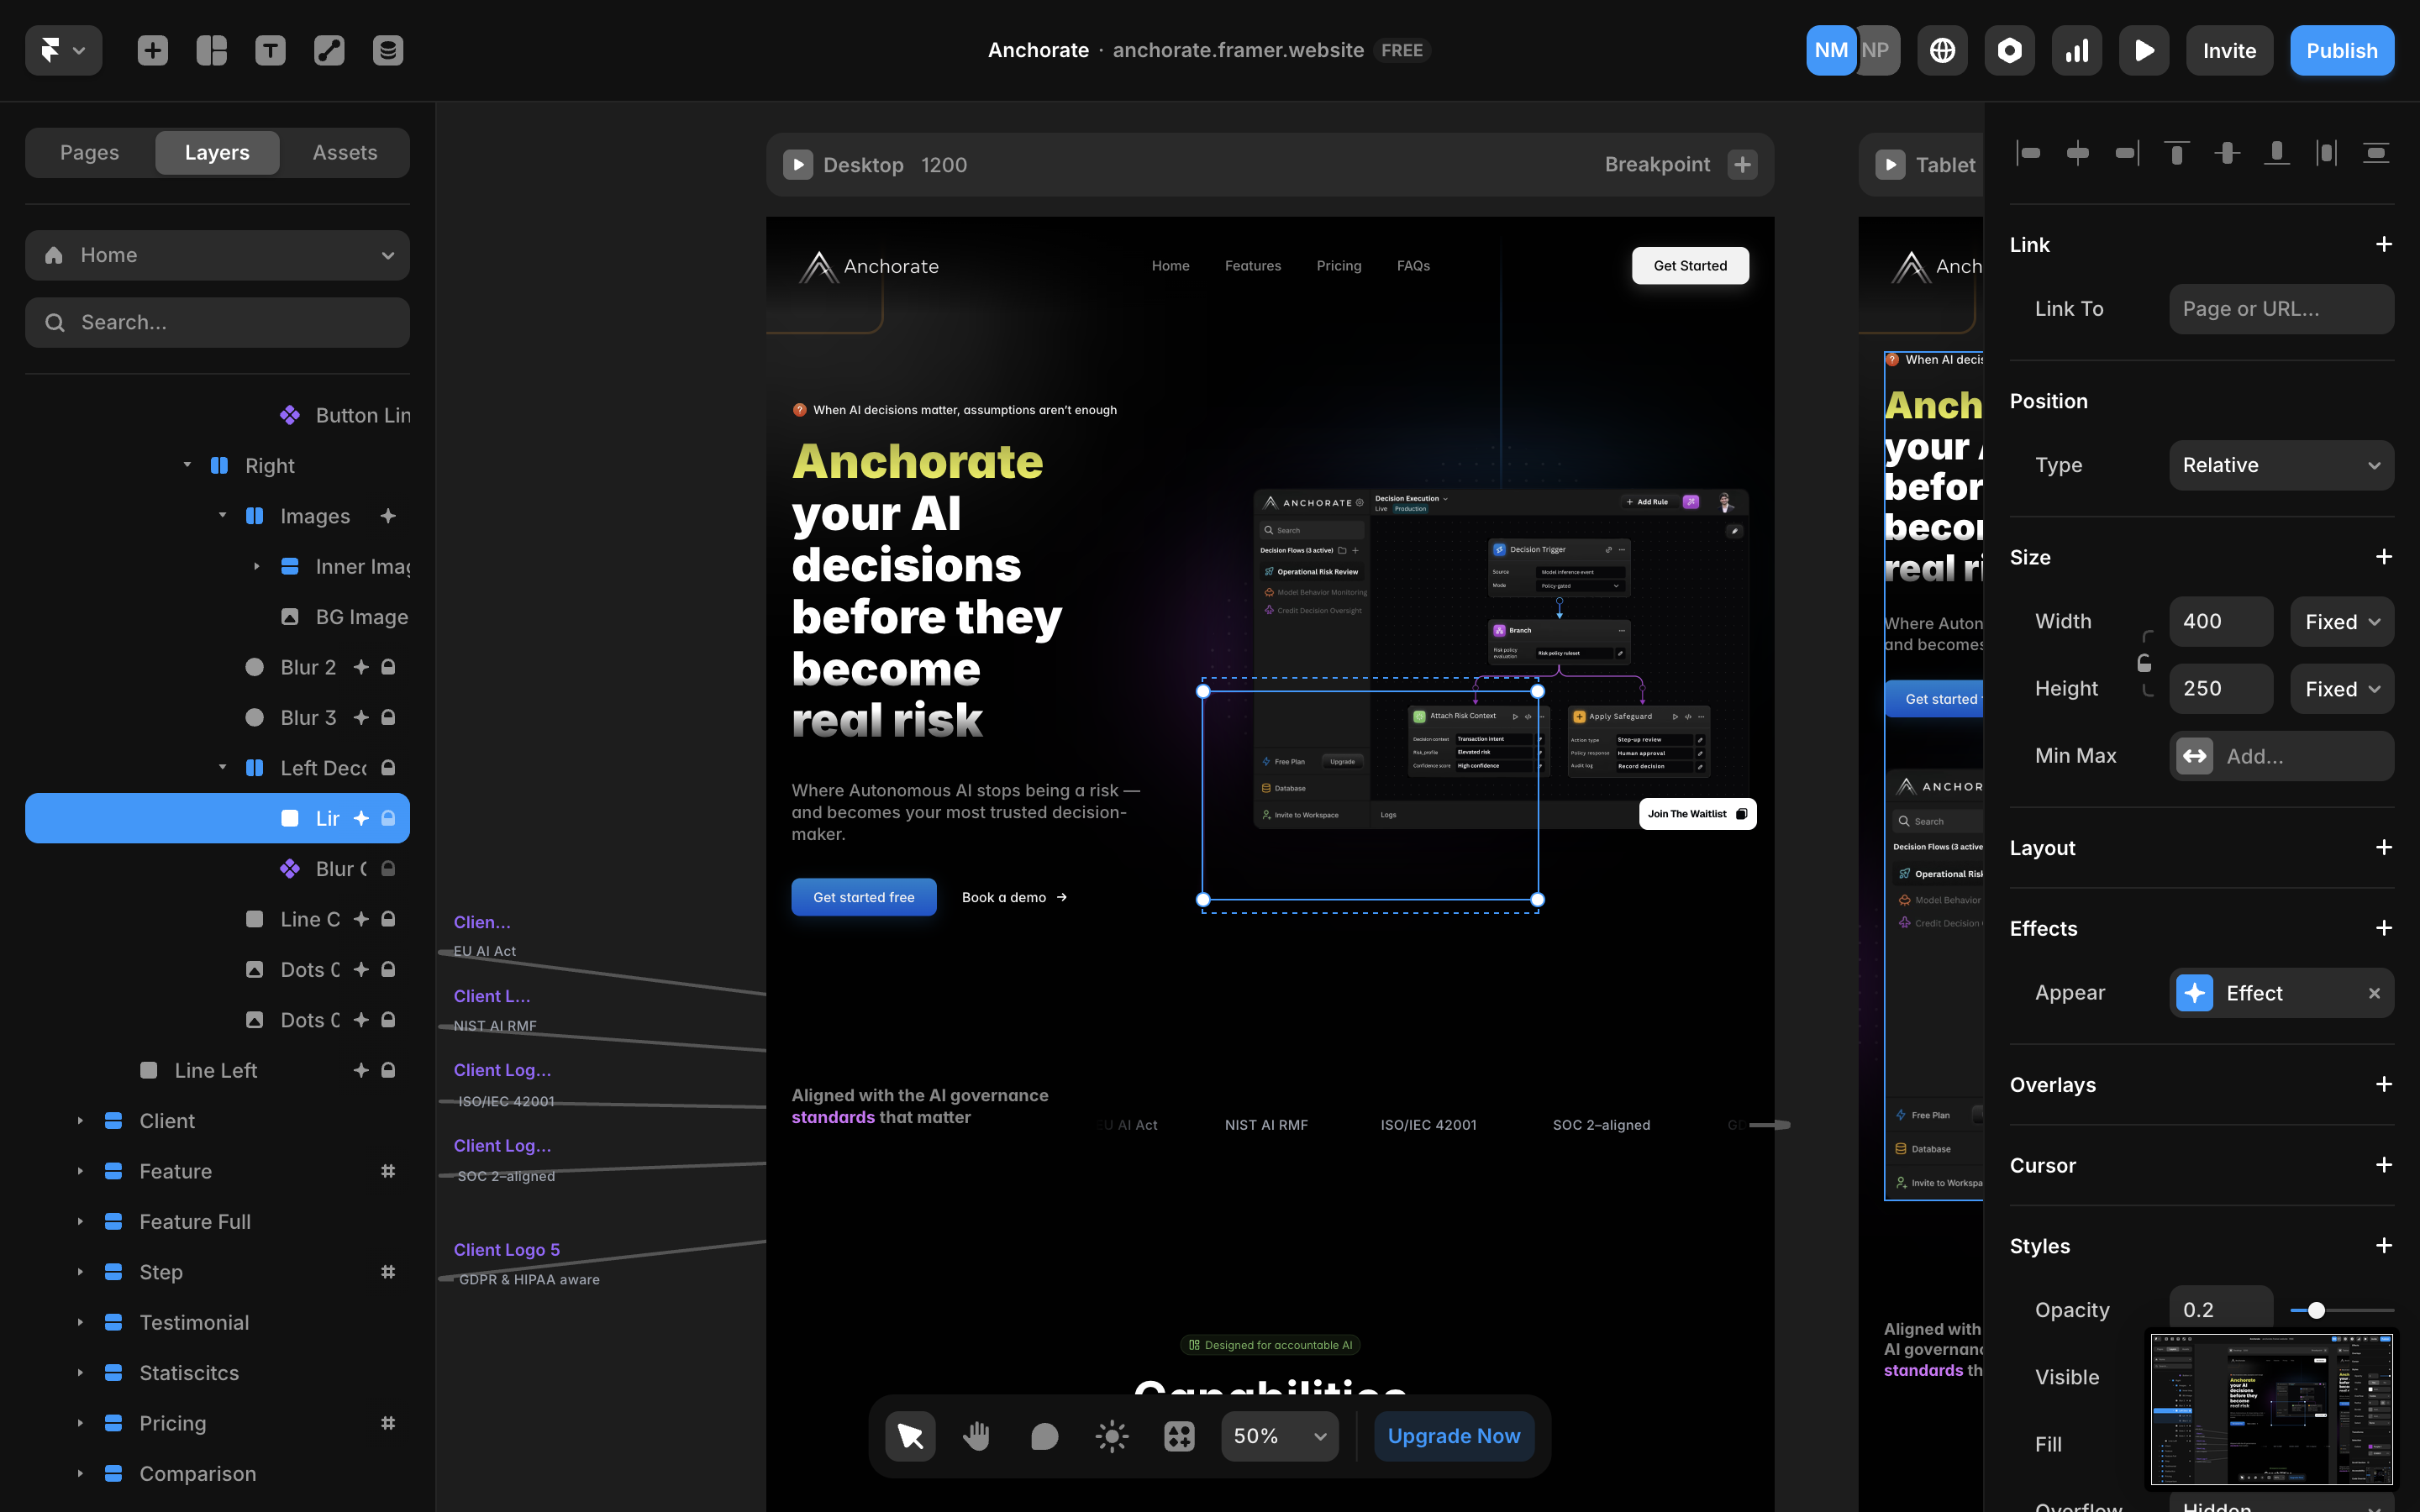Image resolution: width=2420 pixels, height=1512 pixels.
Task: Switch to the Pages tab
Action: 89,152
